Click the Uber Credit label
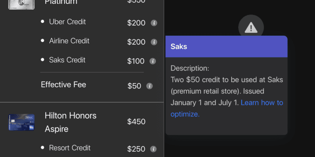 67,21
